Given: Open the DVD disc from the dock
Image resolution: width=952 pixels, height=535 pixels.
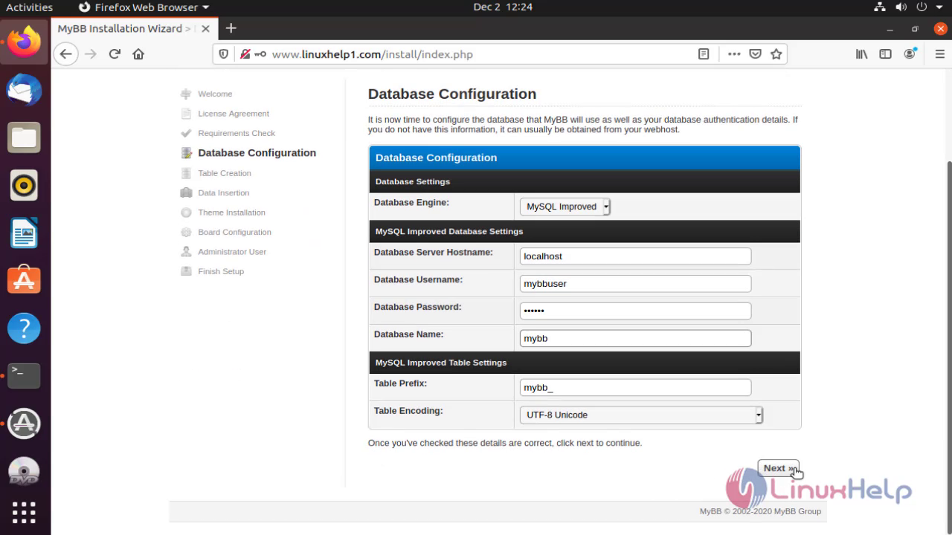Looking at the screenshot, I should tap(25, 471).
